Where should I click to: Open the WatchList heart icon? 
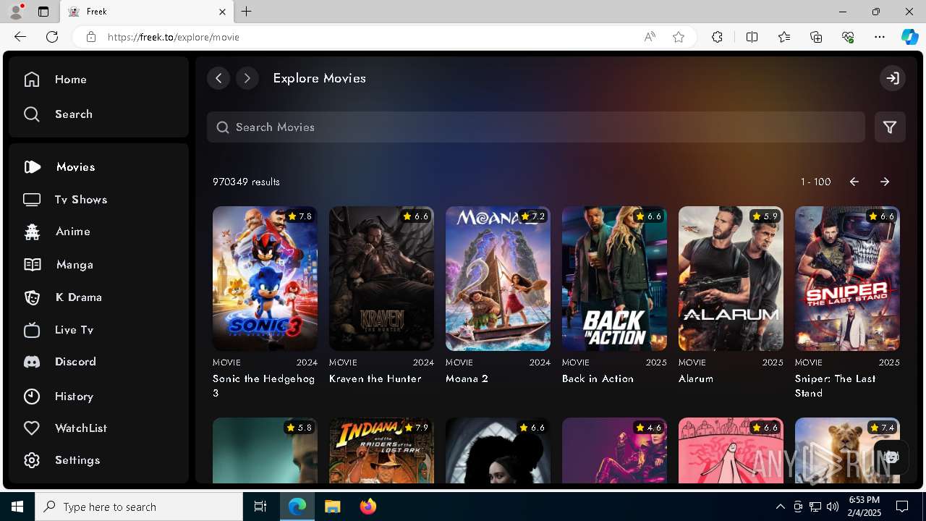32,428
